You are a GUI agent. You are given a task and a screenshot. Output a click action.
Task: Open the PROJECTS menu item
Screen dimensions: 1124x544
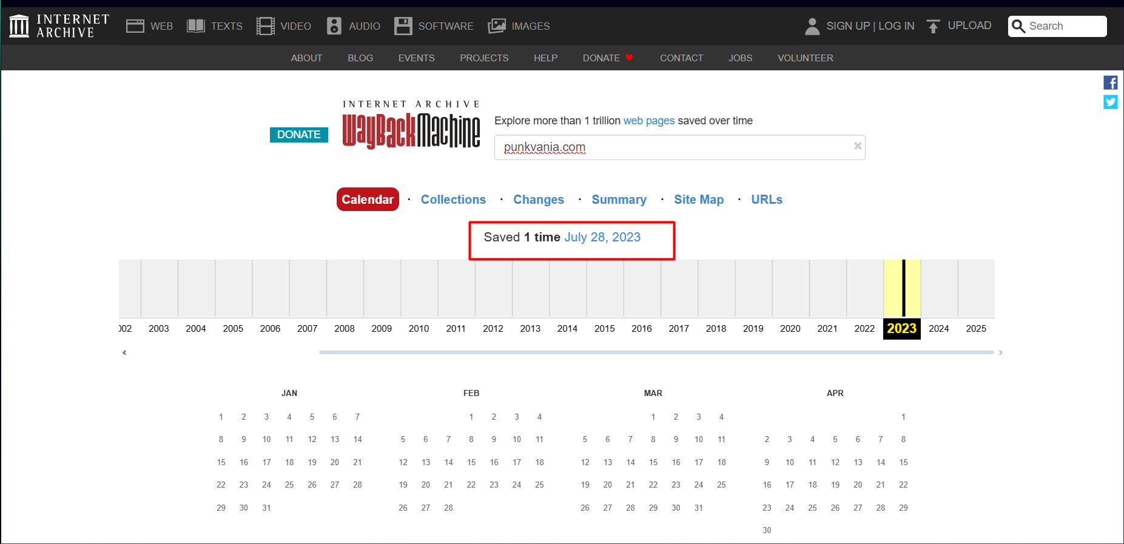point(484,58)
